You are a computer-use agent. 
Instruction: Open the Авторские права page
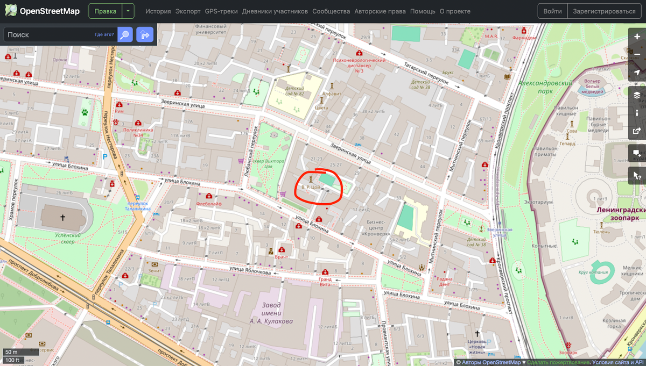point(380,11)
